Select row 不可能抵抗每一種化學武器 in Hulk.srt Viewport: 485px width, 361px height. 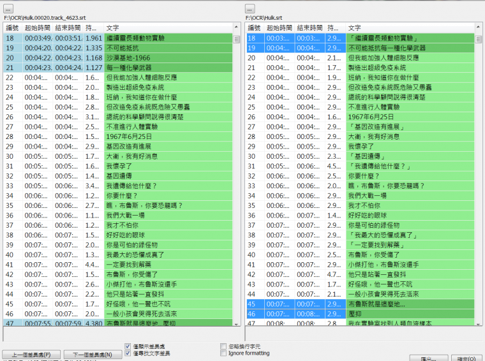pos(360,48)
